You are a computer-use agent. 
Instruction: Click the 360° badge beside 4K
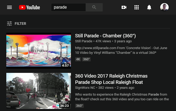(86, 59)
